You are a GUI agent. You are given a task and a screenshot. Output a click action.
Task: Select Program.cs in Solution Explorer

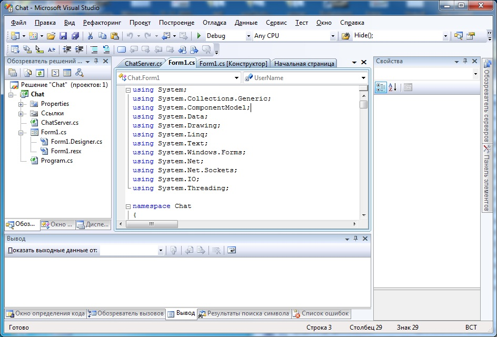(56, 161)
